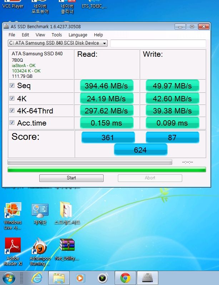Click the 103424 K - OK alignment text
This screenshot has width=219, height=285.
click(26, 71)
